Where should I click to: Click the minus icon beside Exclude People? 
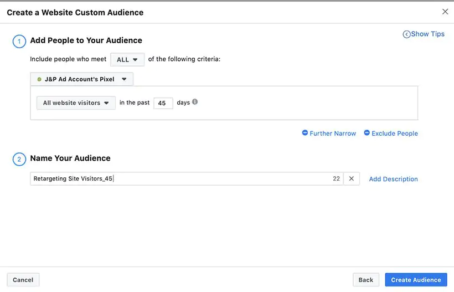point(367,133)
